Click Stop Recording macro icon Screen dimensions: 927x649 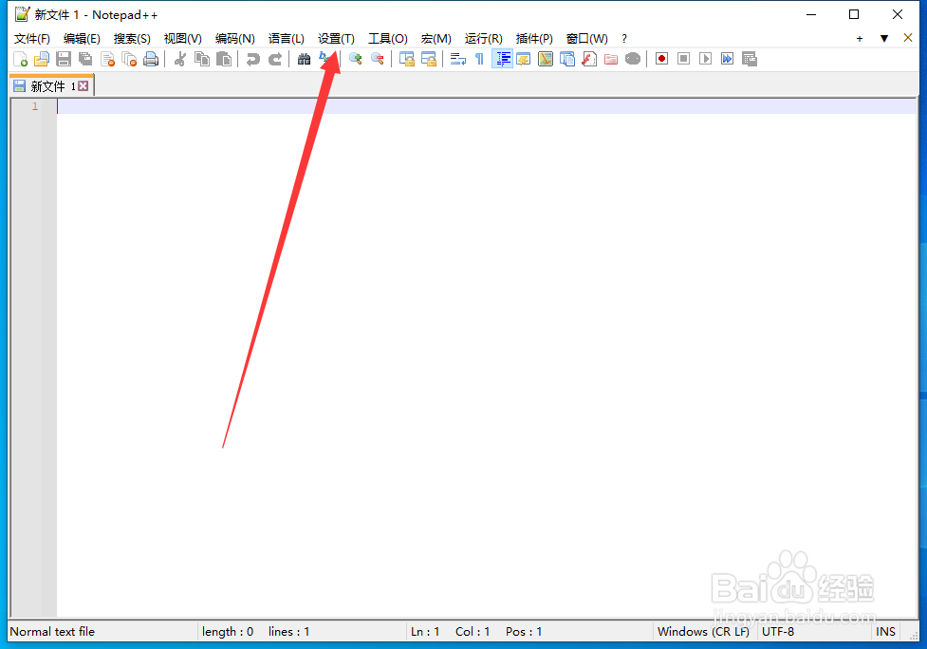683,59
